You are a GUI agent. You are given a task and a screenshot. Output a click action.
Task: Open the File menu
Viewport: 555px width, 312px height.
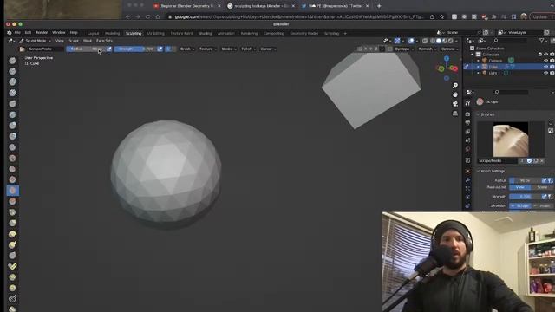point(17,33)
